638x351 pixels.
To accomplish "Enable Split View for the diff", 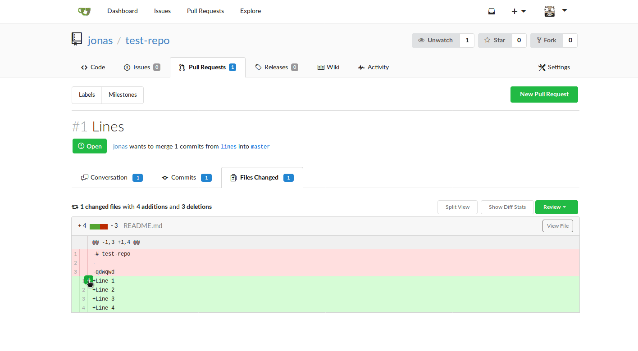I will [457, 207].
